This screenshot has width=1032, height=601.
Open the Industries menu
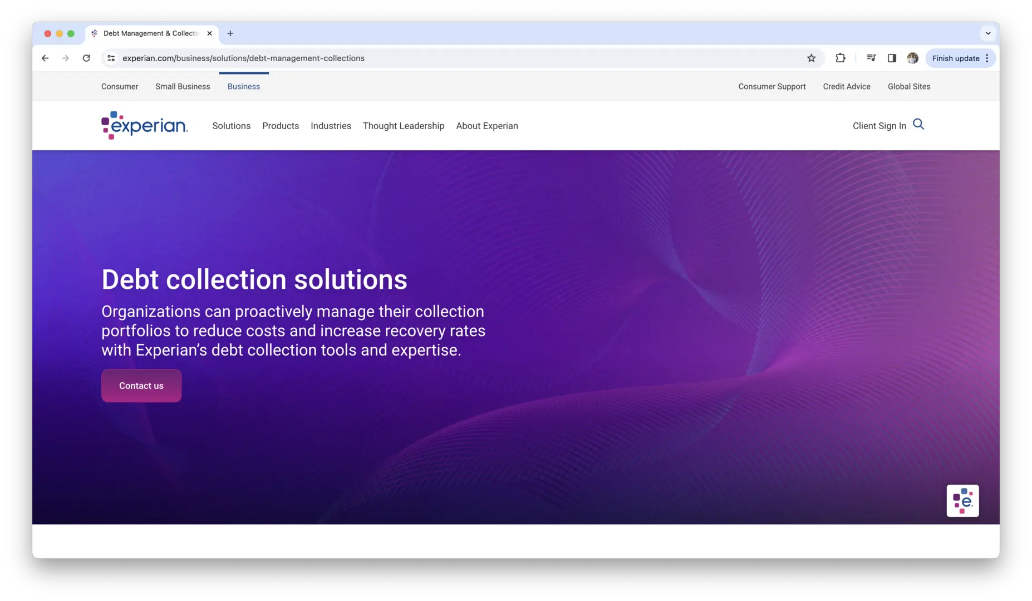pos(331,126)
